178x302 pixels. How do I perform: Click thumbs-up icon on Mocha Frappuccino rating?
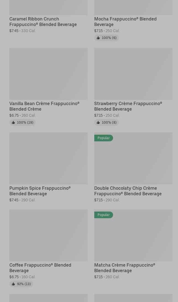(98, 38)
